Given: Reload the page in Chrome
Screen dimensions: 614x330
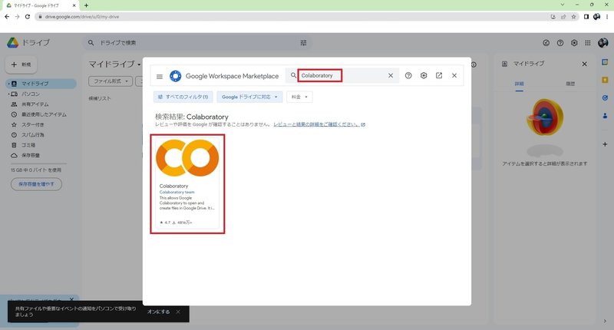Looking at the screenshot, I should [28, 17].
